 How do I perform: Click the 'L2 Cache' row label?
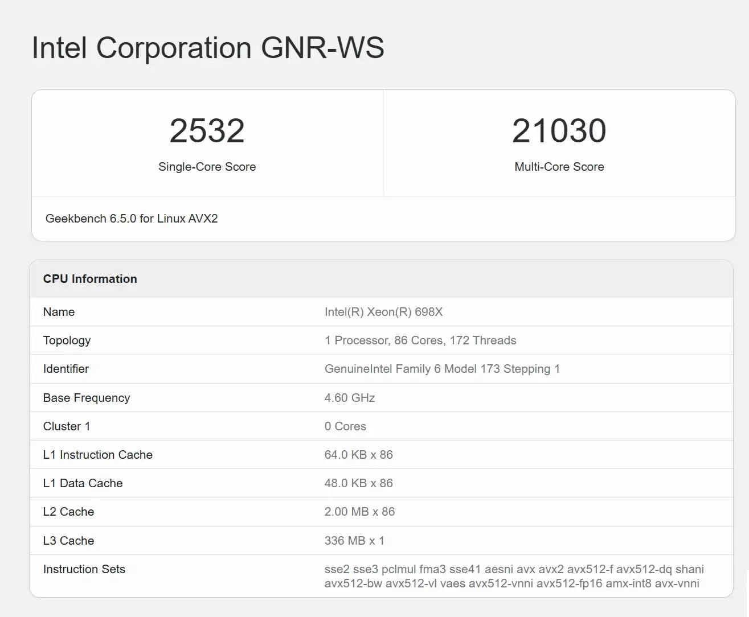[x=69, y=512]
